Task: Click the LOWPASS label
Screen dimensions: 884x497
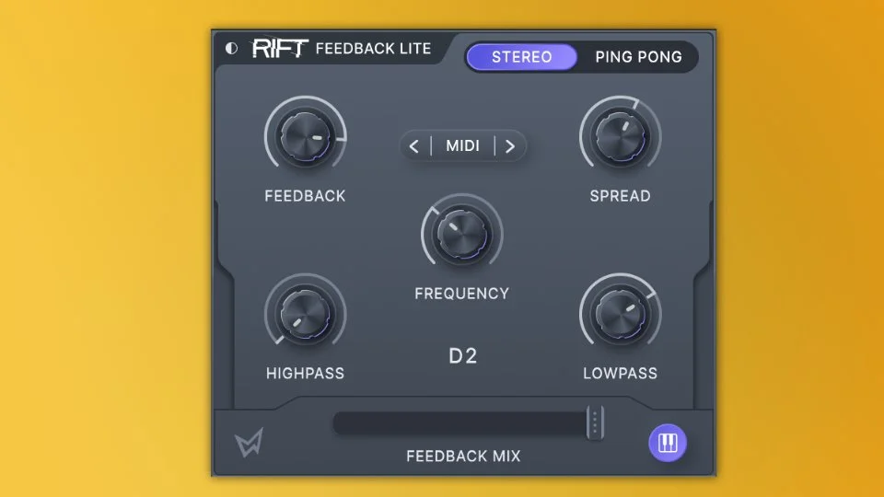Action: pyautogui.click(x=620, y=374)
